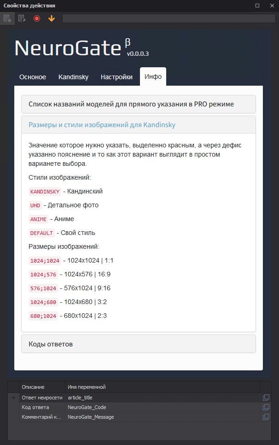Click copy icon for NeuroGate_Code variable
The width and height of the screenshot is (279, 445).
266,407
